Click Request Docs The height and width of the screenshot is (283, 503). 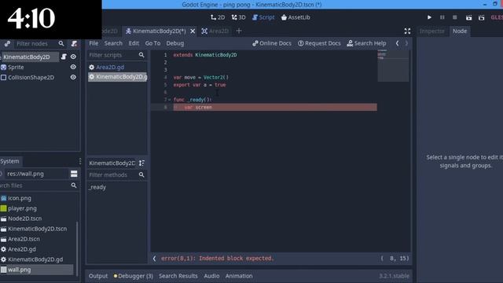(x=319, y=43)
